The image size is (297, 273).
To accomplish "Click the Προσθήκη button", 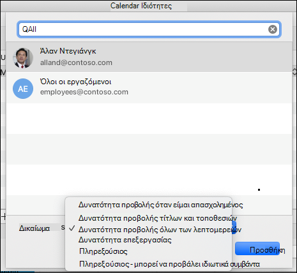I will click(x=257, y=249).
